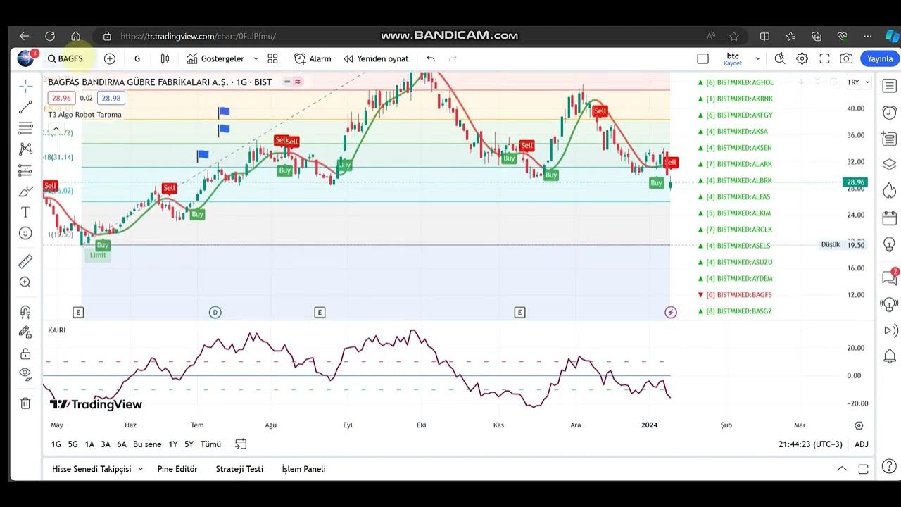
Task: Hide all drawings with eye icon
Action: tap(25, 374)
